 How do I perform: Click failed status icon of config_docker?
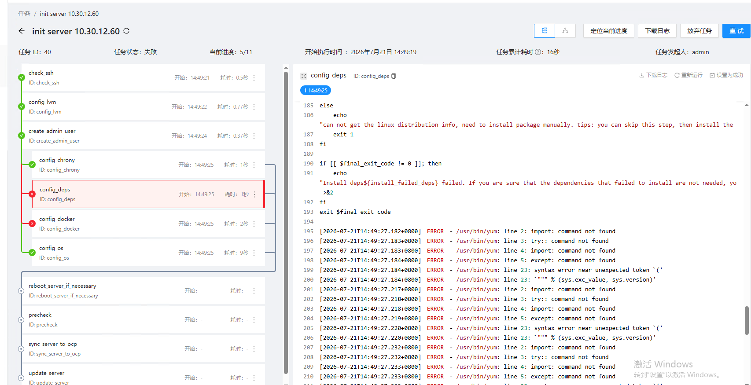tap(32, 224)
